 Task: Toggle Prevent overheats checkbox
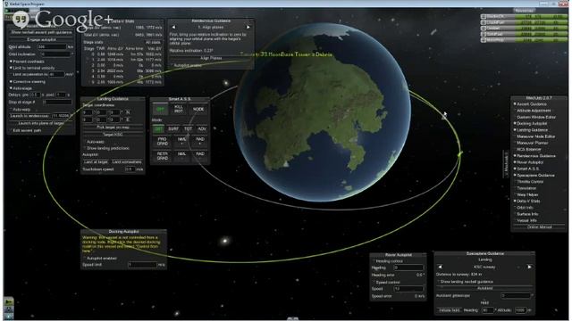pyautogui.click(x=27, y=62)
